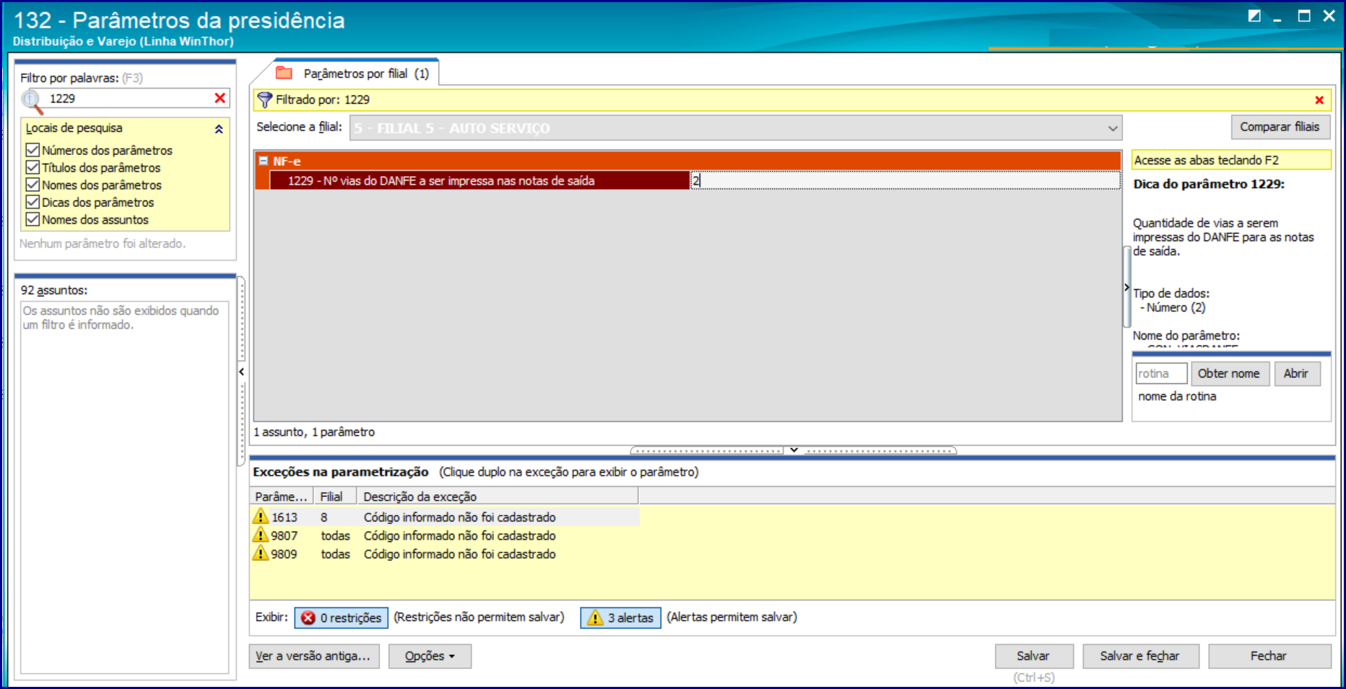Click the 'Dica do parâmetro 1229:' heading
The width and height of the screenshot is (1346, 689).
[x=1209, y=184]
